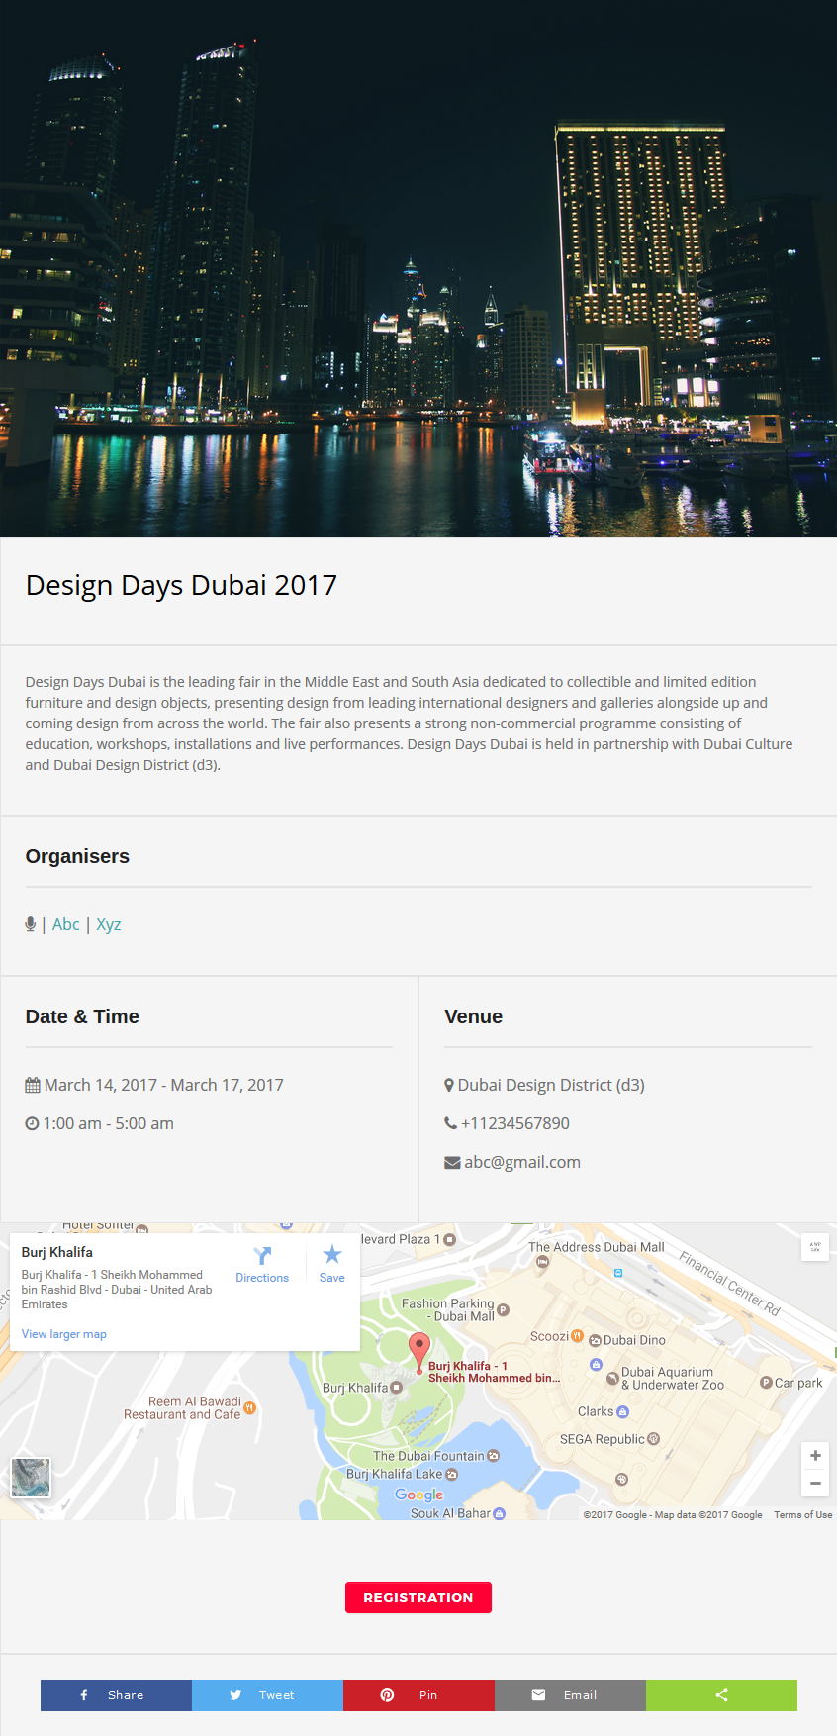This screenshot has height=1736, width=837.
Task: Click Dubai Design District (d3) venue text
Action: click(x=551, y=1085)
